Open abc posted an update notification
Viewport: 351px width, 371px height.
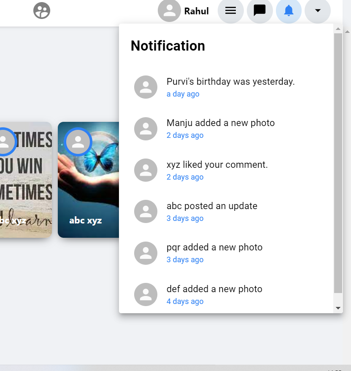click(226, 212)
